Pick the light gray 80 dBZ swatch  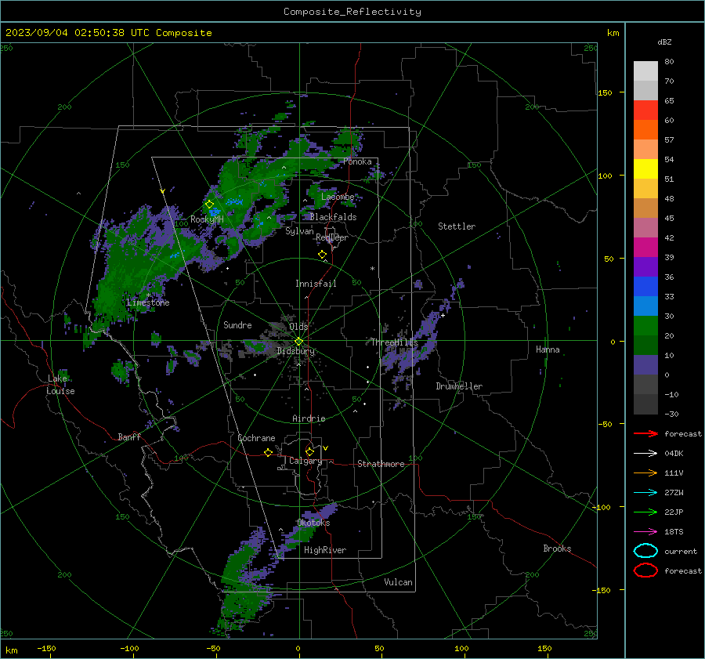[x=645, y=71]
